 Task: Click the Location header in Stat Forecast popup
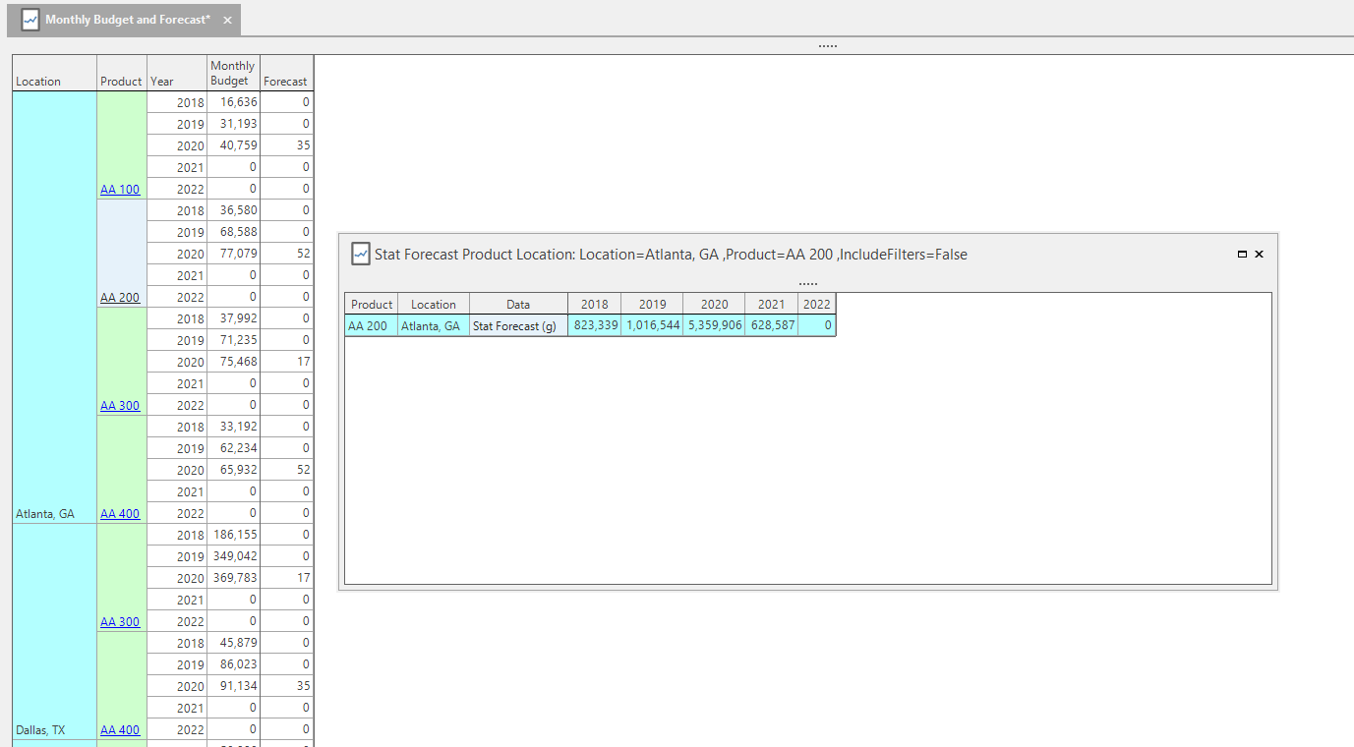point(434,305)
